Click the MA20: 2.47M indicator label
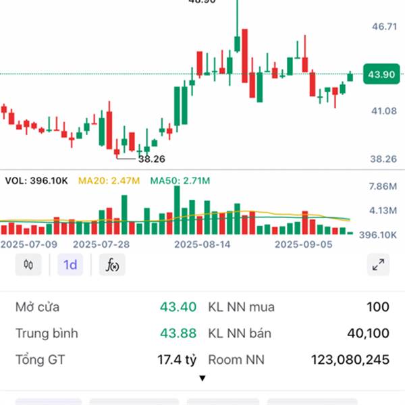Viewport: 405px width, 405px height. click(x=109, y=180)
